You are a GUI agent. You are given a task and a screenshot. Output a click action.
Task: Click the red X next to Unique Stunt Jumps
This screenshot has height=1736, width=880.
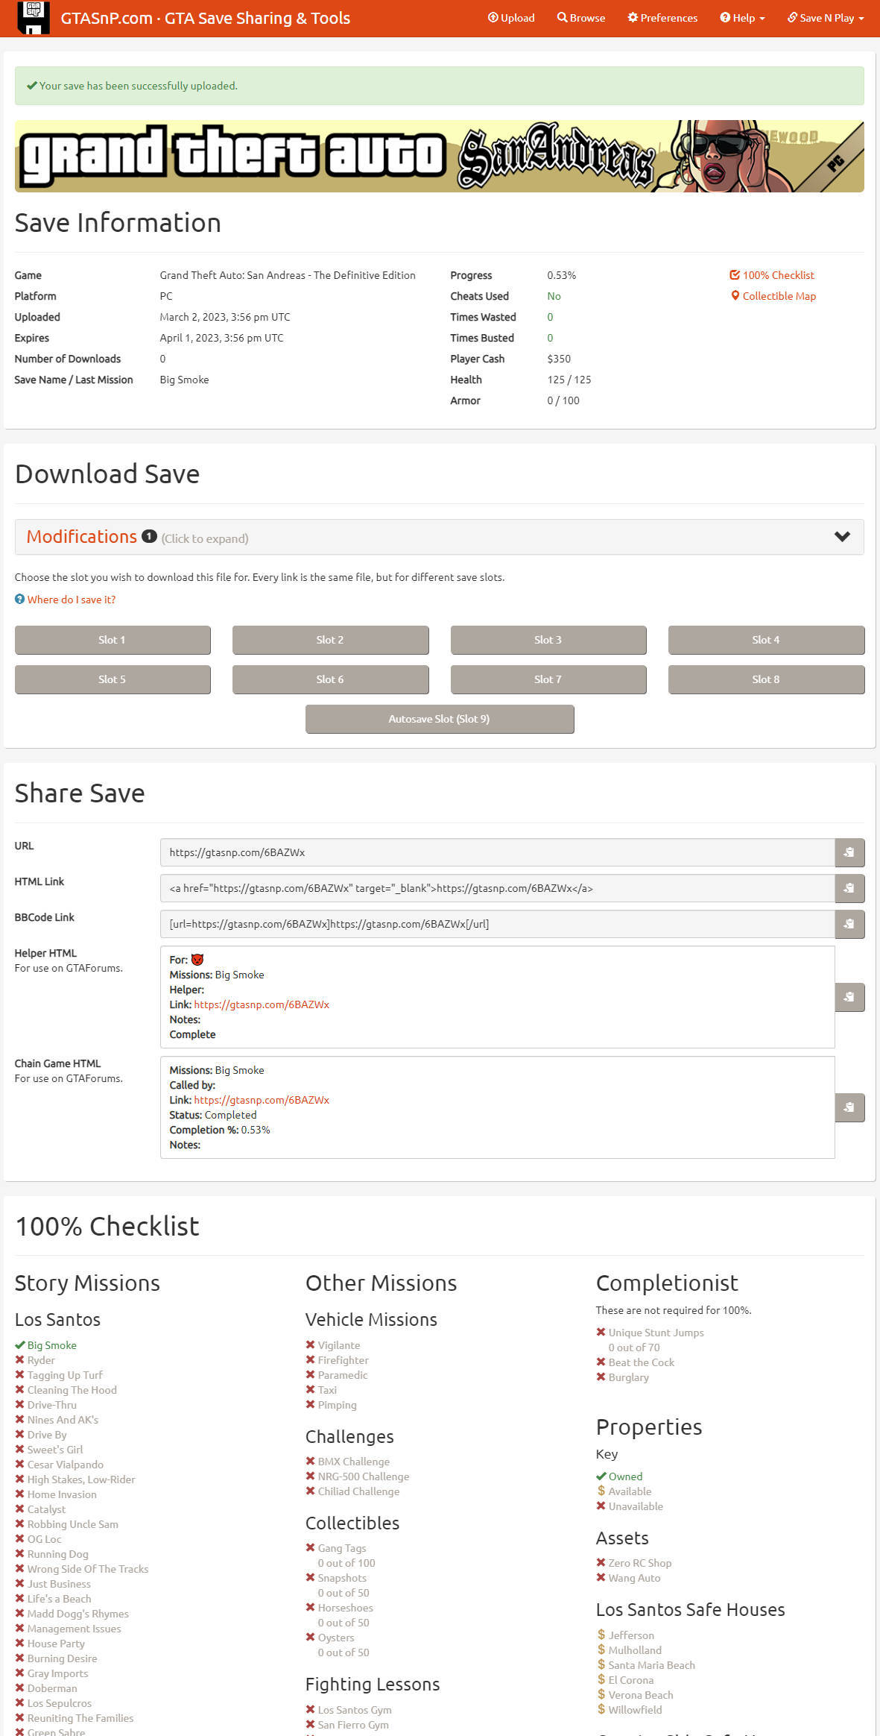coord(601,1333)
